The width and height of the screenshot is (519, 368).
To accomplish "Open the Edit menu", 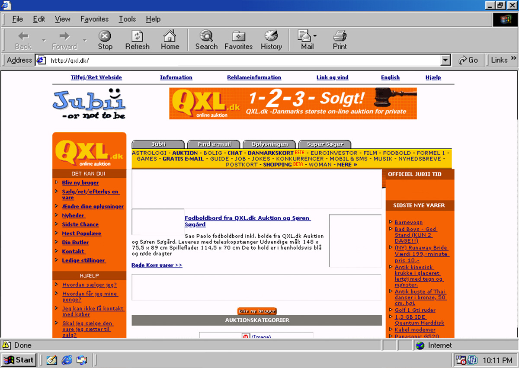I will pos(39,19).
